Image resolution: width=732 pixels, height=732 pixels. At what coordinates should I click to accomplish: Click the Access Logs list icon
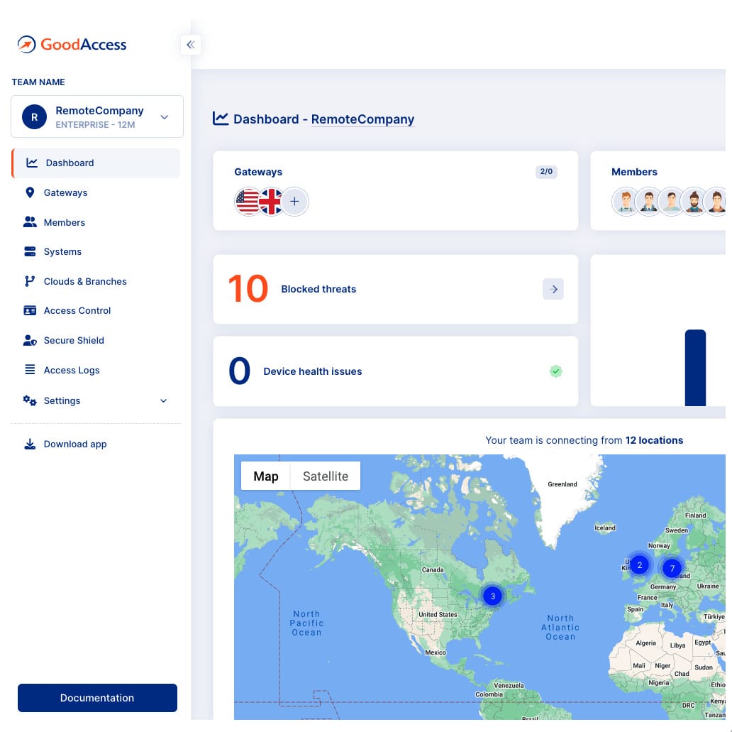click(x=30, y=370)
